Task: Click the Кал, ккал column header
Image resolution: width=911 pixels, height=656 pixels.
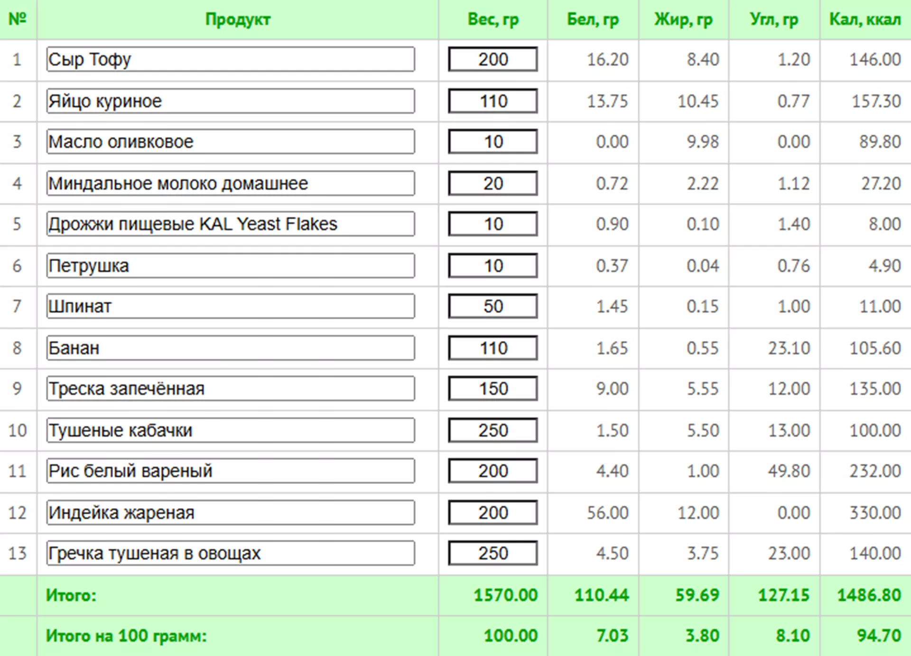Action: coord(865,19)
